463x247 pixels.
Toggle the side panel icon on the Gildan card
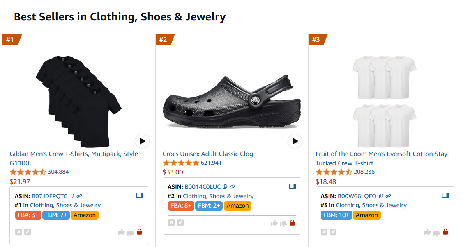click(x=139, y=195)
